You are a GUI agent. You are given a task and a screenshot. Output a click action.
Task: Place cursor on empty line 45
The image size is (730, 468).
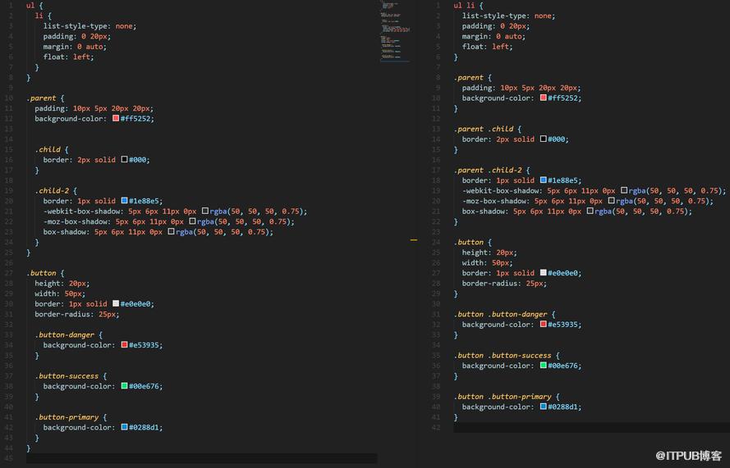[201, 458]
